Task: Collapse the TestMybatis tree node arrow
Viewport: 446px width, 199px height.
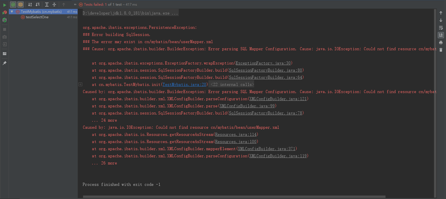Action: click(x=12, y=12)
